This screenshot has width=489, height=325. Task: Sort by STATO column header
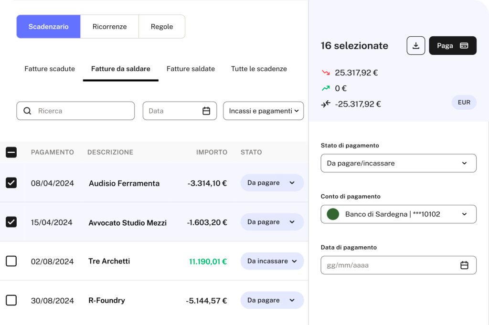pos(251,152)
